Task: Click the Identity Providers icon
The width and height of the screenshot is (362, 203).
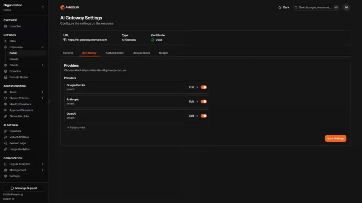Action: (6, 104)
